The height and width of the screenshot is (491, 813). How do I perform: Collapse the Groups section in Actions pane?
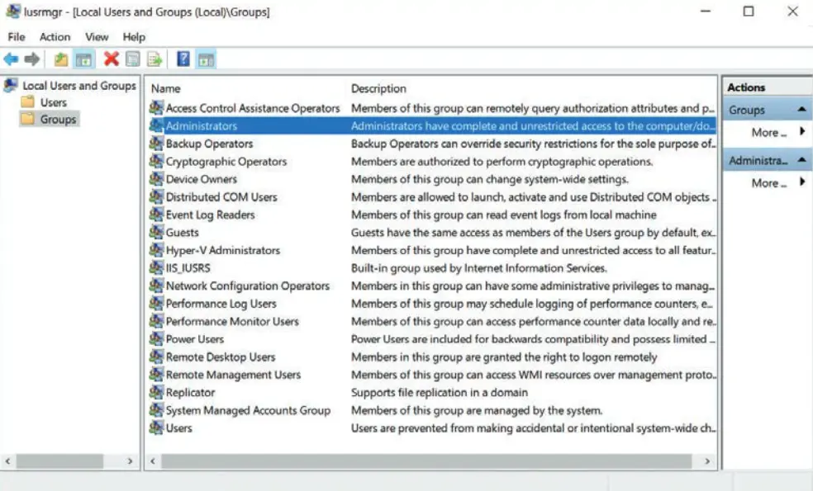coord(801,110)
